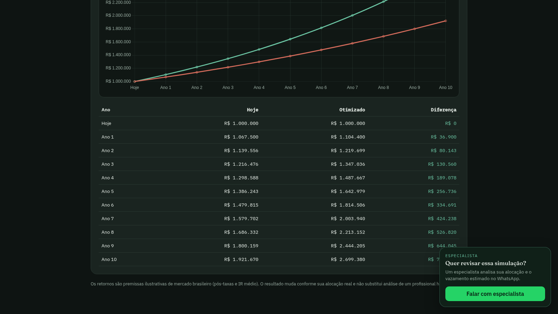Viewport: 558px width, 314px height.
Task: Click the R$ 80.143 difference value
Action: tap(444, 150)
